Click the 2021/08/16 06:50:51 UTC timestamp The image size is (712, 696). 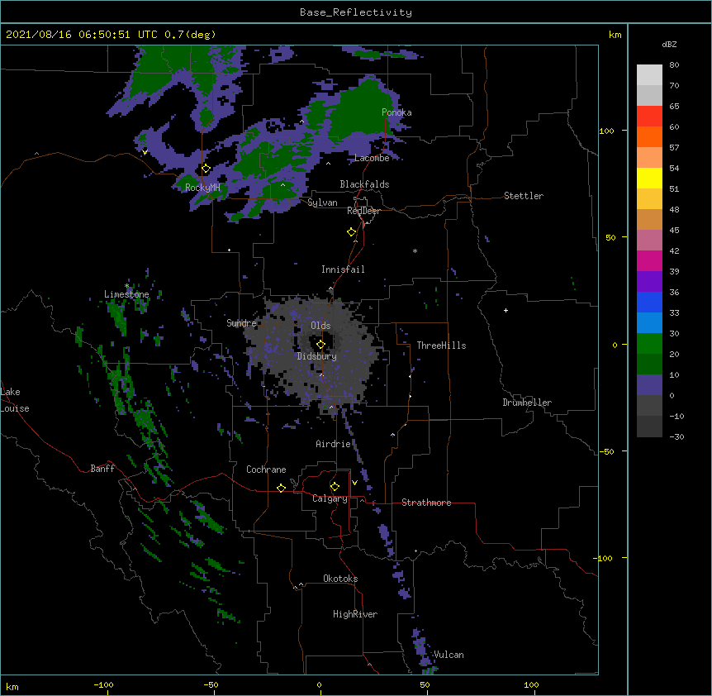tap(82, 35)
